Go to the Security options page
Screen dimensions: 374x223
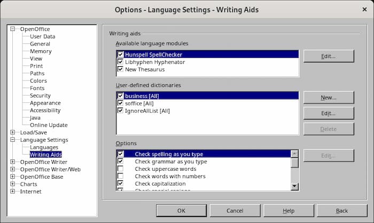pyautogui.click(x=40, y=95)
